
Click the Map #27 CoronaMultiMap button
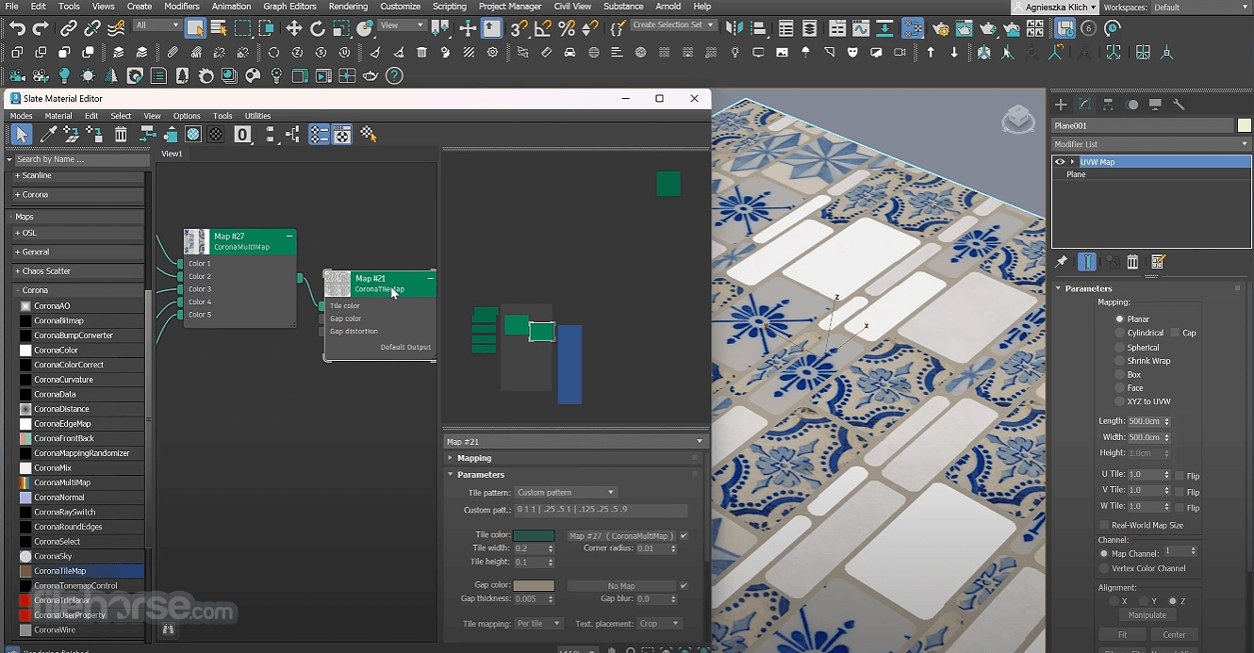[x=620, y=535]
